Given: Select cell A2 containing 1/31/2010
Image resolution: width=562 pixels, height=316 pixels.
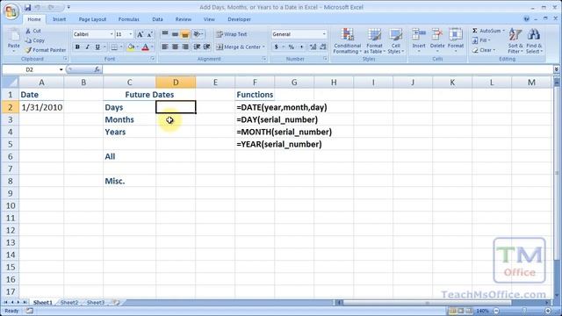Looking at the screenshot, I should point(41,107).
